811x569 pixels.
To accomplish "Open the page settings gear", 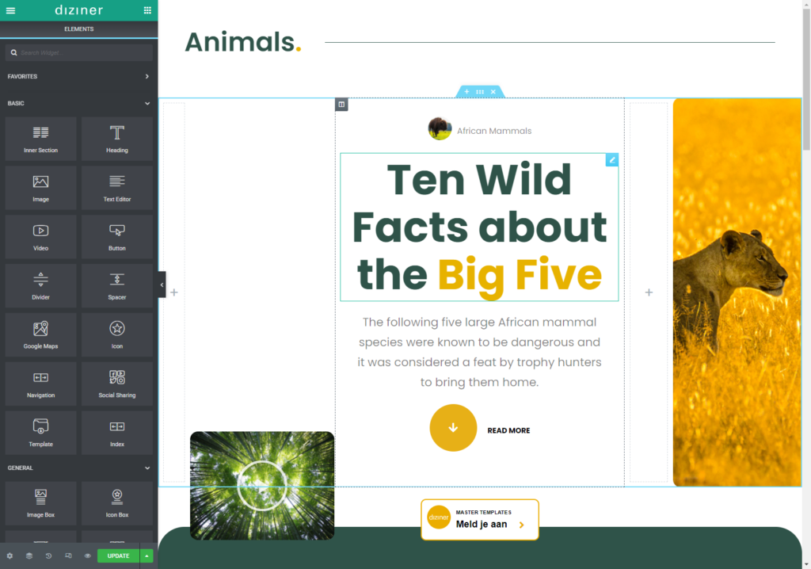I will 10,556.
